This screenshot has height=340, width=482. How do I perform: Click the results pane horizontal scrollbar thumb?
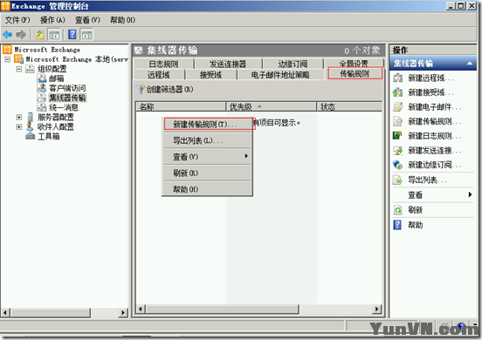(x=222, y=309)
